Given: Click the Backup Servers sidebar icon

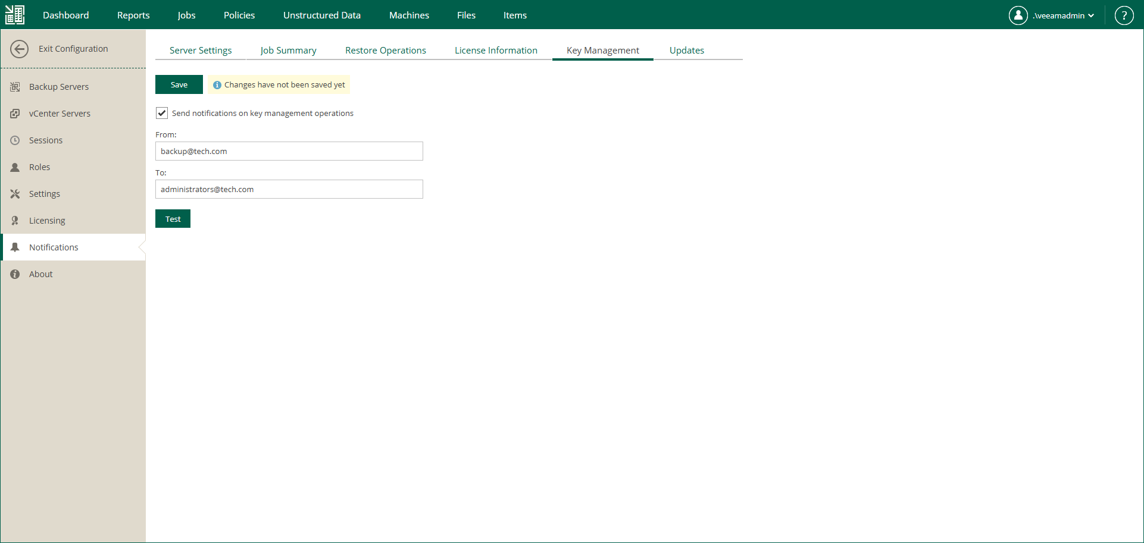Looking at the screenshot, I should point(15,87).
